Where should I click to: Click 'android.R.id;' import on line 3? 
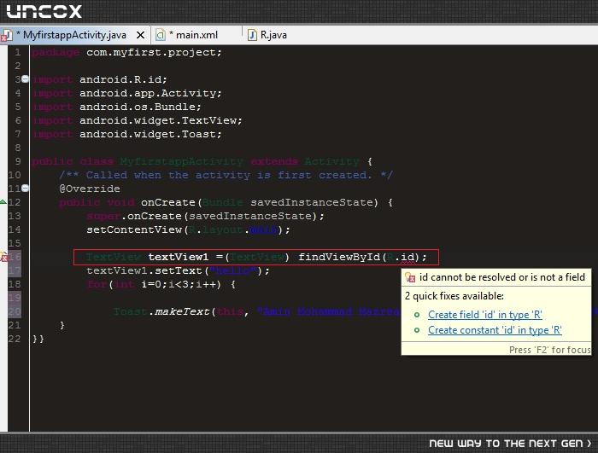pyautogui.click(x=123, y=79)
